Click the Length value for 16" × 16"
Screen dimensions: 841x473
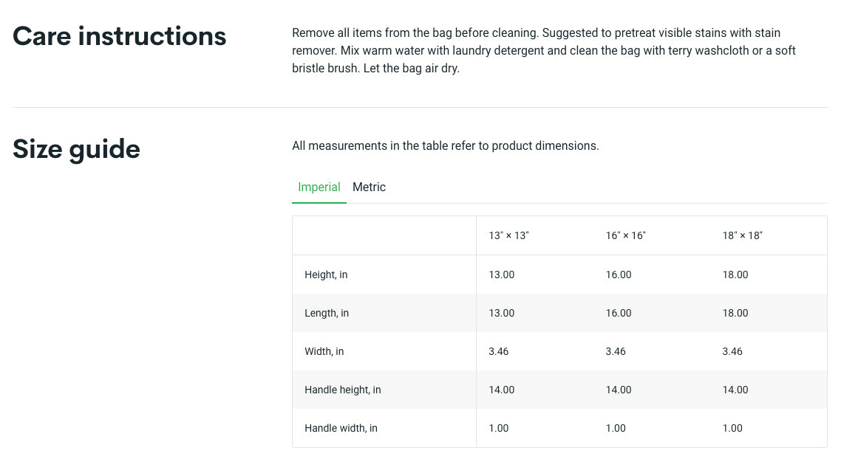click(619, 313)
